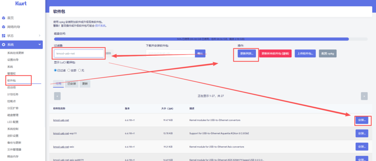The height and width of the screenshot is (161, 376).
Task: Click the 13.78 KiB size cell
Action: pos(167,133)
